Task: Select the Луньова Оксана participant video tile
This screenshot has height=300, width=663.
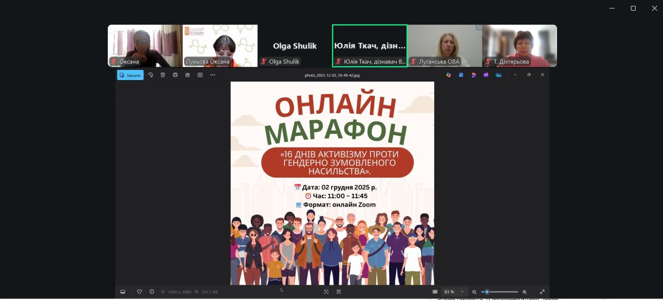Action: [220, 46]
